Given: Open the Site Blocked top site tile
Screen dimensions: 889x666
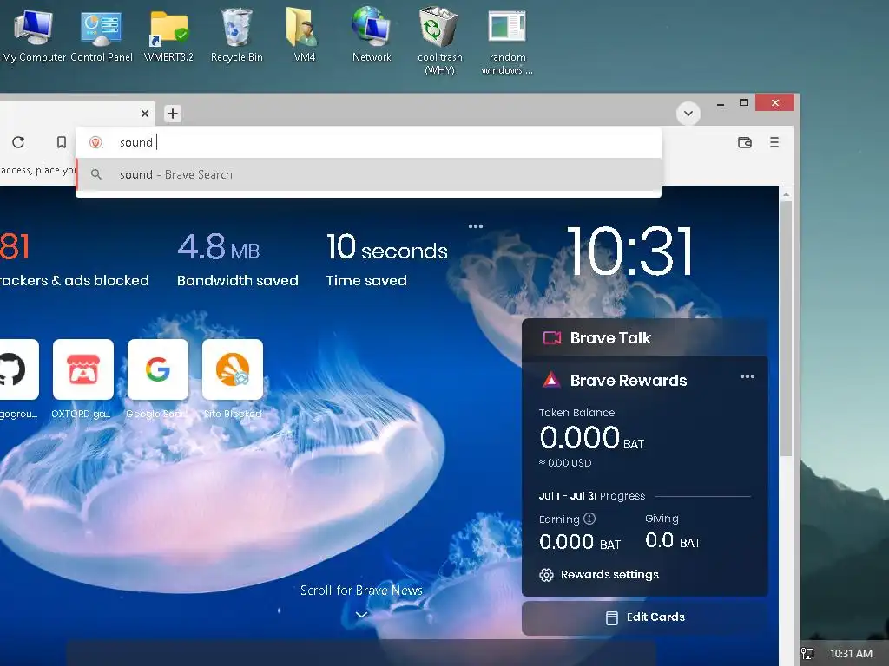Looking at the screenshot, I should click(233, 369).
